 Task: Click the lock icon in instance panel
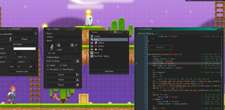(x=36, y=33)
